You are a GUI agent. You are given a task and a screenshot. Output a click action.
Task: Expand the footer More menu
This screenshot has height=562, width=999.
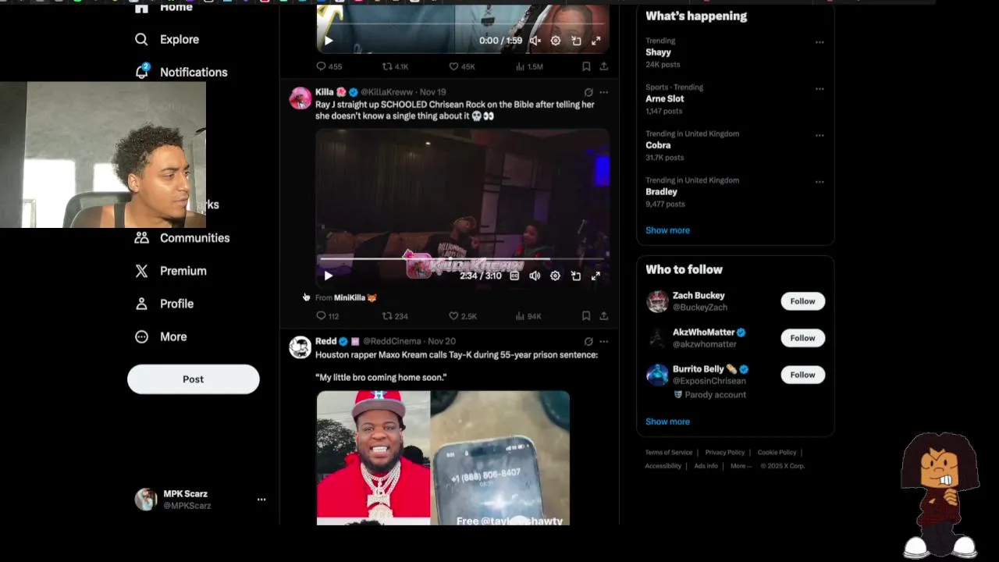(741, 466)
